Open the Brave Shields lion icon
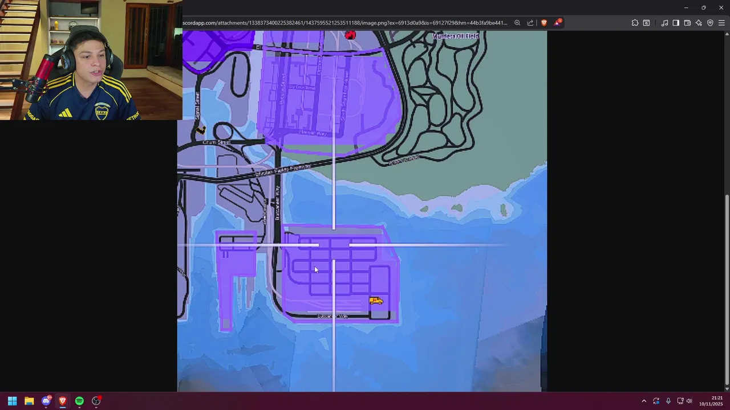Screen dimensions: 730x410 tap(544, 23)
